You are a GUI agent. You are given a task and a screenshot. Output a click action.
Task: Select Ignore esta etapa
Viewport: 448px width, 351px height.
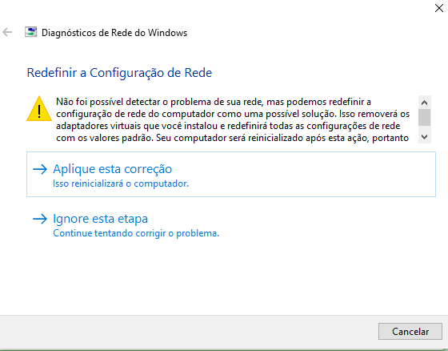101,219
